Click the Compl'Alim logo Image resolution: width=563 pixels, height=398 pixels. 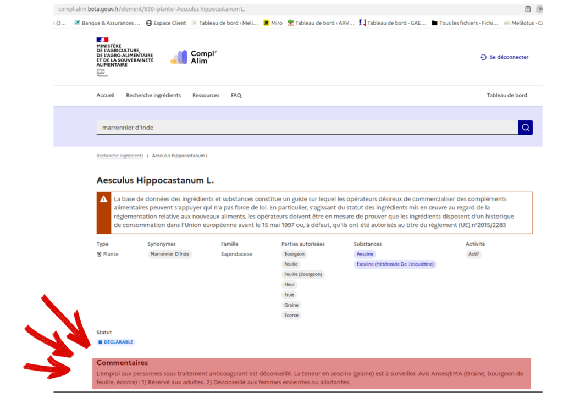pyautogui.click(x=194, y=57)
